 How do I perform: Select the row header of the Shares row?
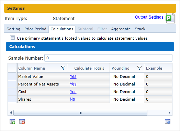12,99
